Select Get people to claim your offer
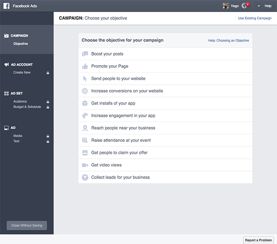Viewport: 277px width, 244px height. pos(165,153)
